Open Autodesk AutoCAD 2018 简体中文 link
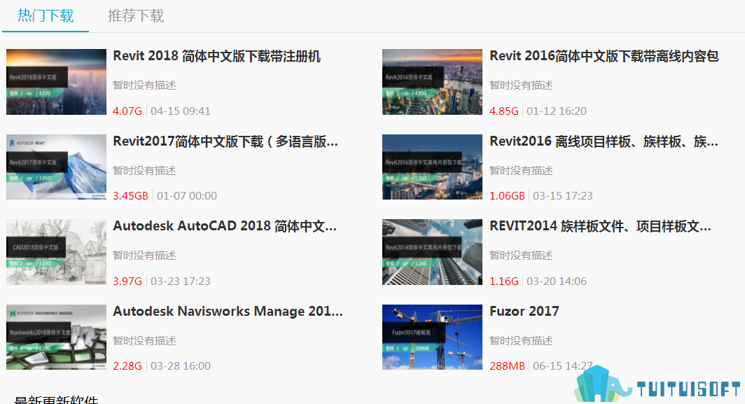Screen dimensions: 745x404 [x=225, y=226]
